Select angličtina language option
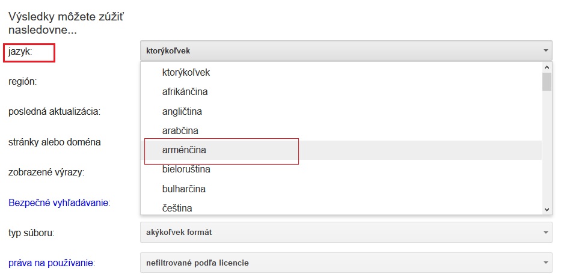This screenshot has width=561, height=280. [x=182, y=111]
